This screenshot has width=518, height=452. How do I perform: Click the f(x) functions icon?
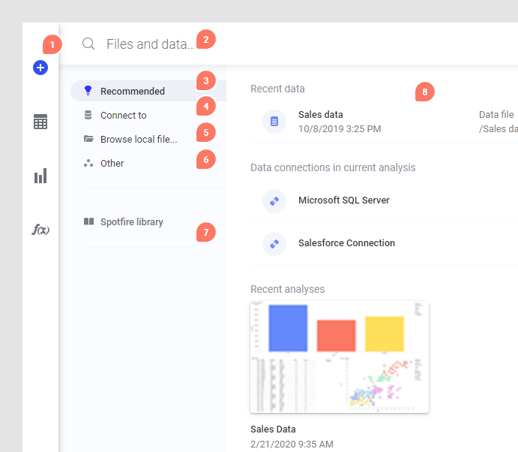(x=40, y=230)
